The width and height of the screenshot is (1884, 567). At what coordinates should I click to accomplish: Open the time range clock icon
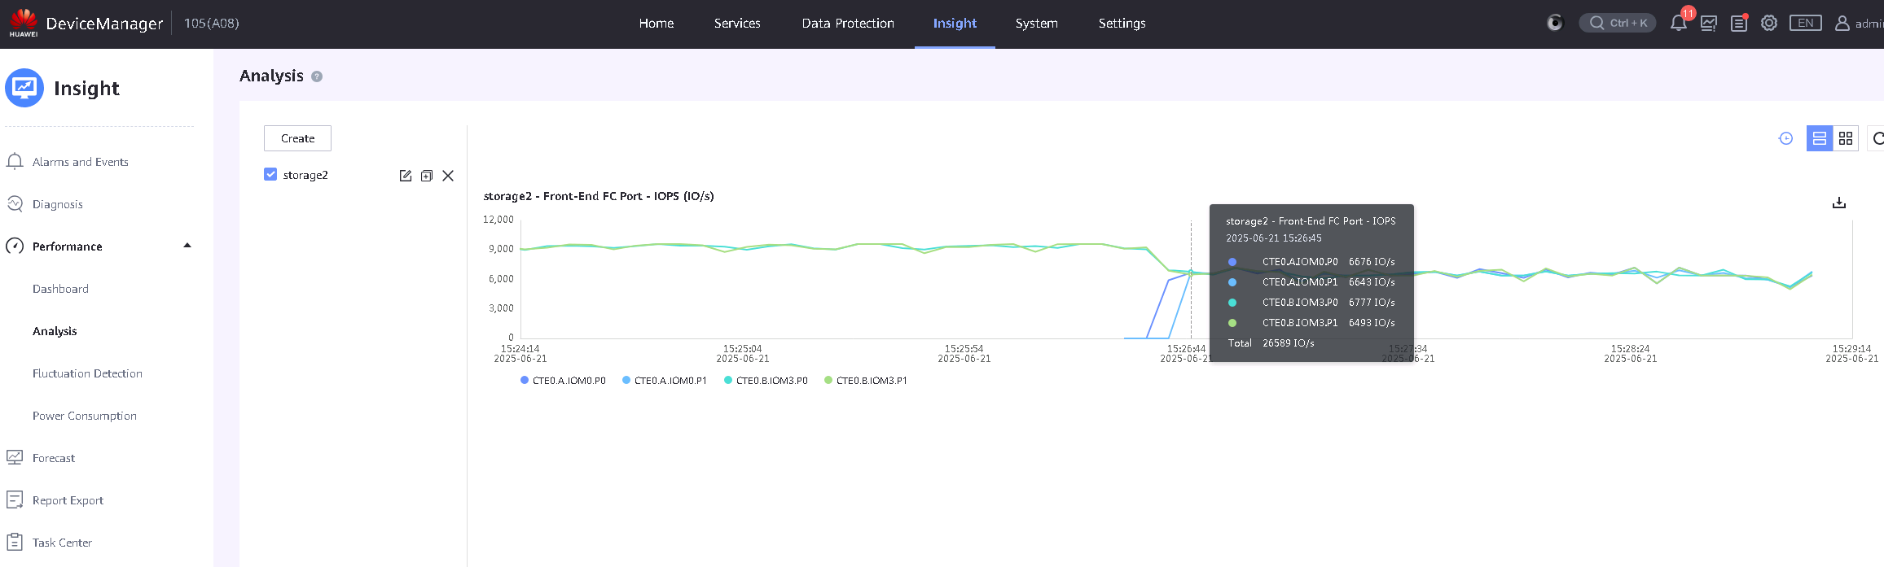tap(1786, 138)
